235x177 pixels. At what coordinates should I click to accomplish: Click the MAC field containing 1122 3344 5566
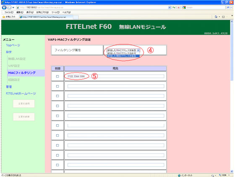116,76
